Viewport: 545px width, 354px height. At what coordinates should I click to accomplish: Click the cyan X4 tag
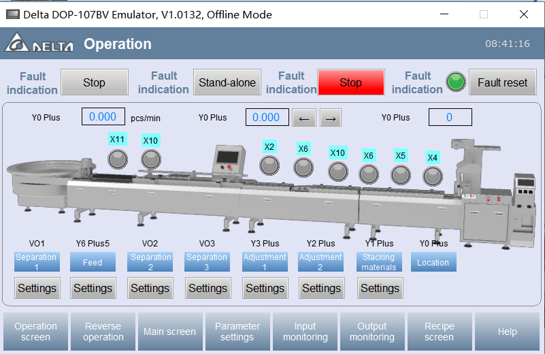tap(433, 157)
